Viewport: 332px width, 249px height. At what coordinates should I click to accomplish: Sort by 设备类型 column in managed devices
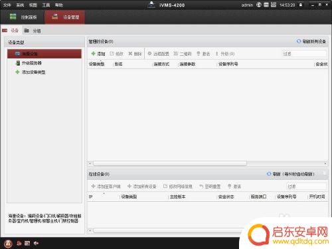[97, 64]
